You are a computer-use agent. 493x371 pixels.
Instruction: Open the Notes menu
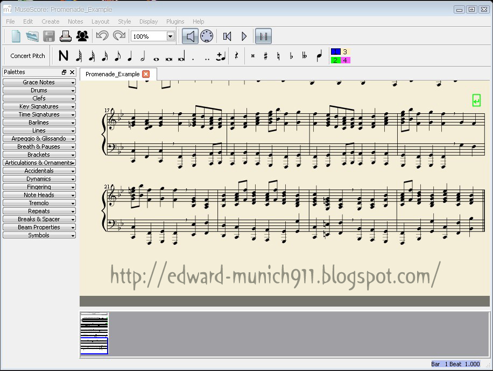click(x=75, y=21)
